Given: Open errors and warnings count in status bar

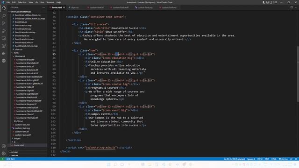Looking at the screenshot, I should [10, 159].
